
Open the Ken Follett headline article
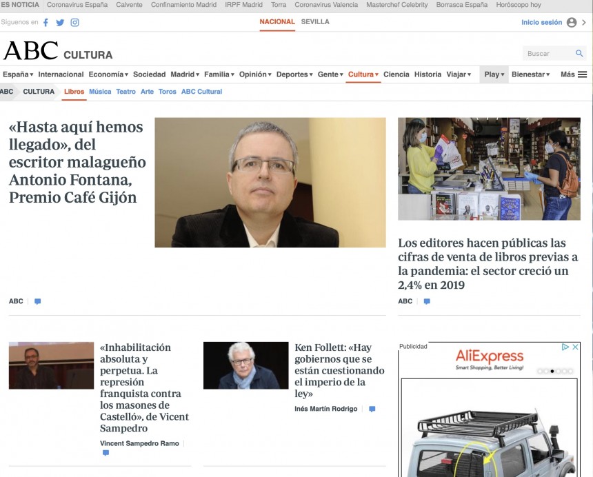(339, 370)
